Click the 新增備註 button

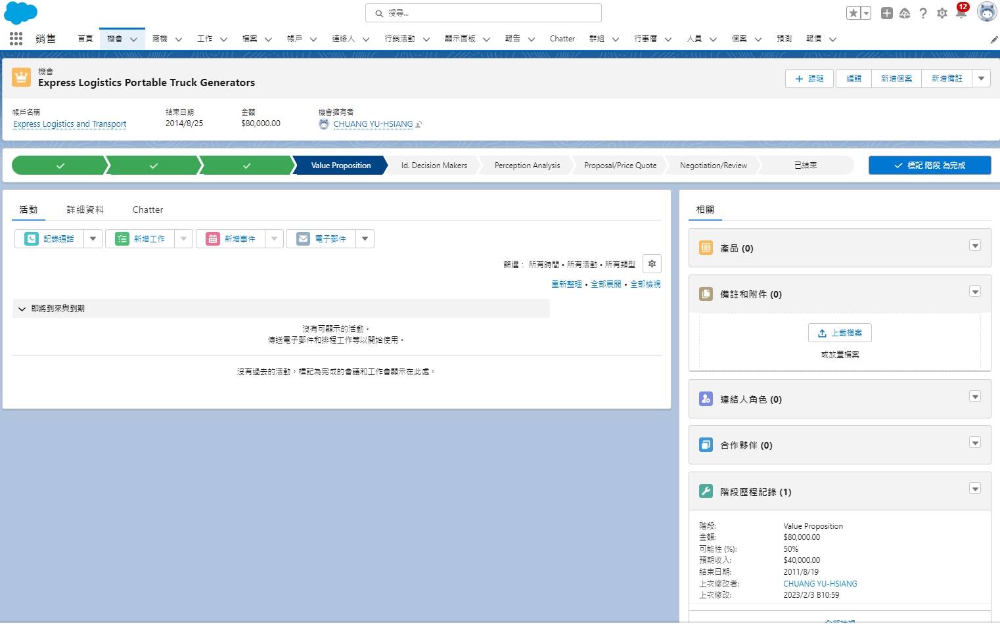click(947, 79)
